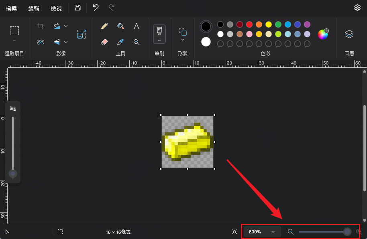Screen dimensions: 367x239
Task: Select the rectangular selection tool
Action: coord(14,30)
